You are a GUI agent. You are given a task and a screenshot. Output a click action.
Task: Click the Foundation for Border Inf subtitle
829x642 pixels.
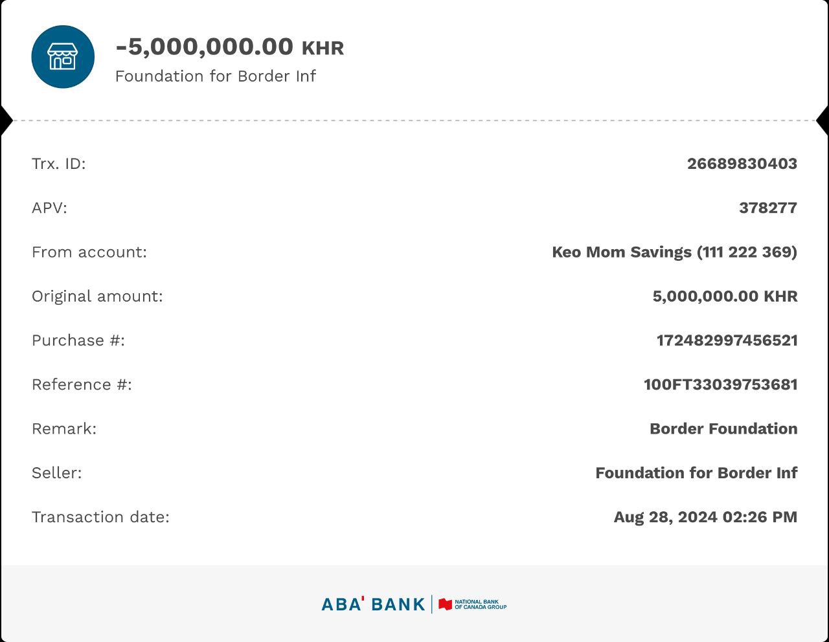point(215,76)
